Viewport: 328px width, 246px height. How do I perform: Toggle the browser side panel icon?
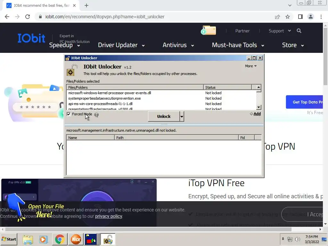[300, 17]
